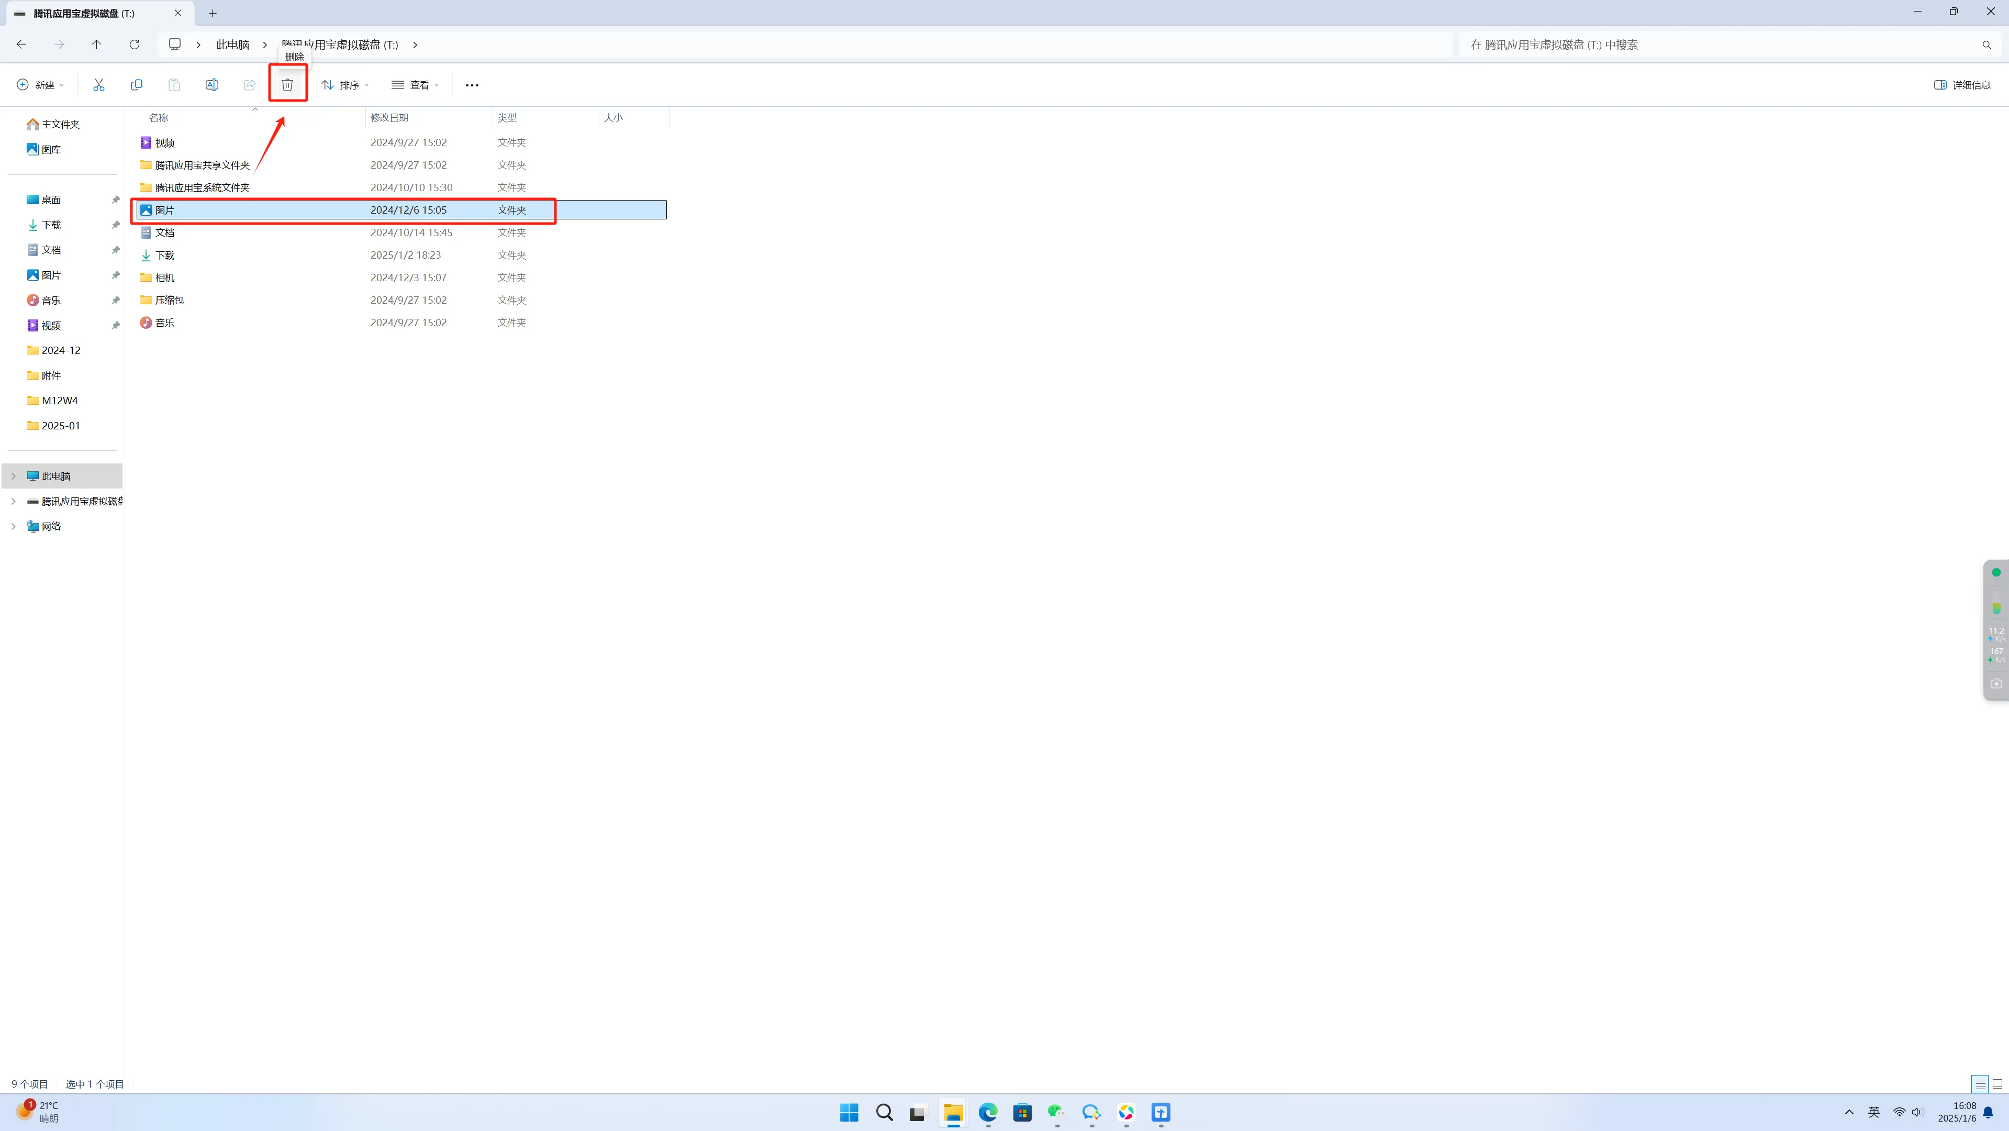Image resolution: width=2009 pixels, height=1131 pixels.
Task: Open taskbar Search magnifier
Action: [884, 1112]
